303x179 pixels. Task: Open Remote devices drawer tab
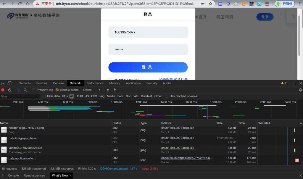(34, 175)
